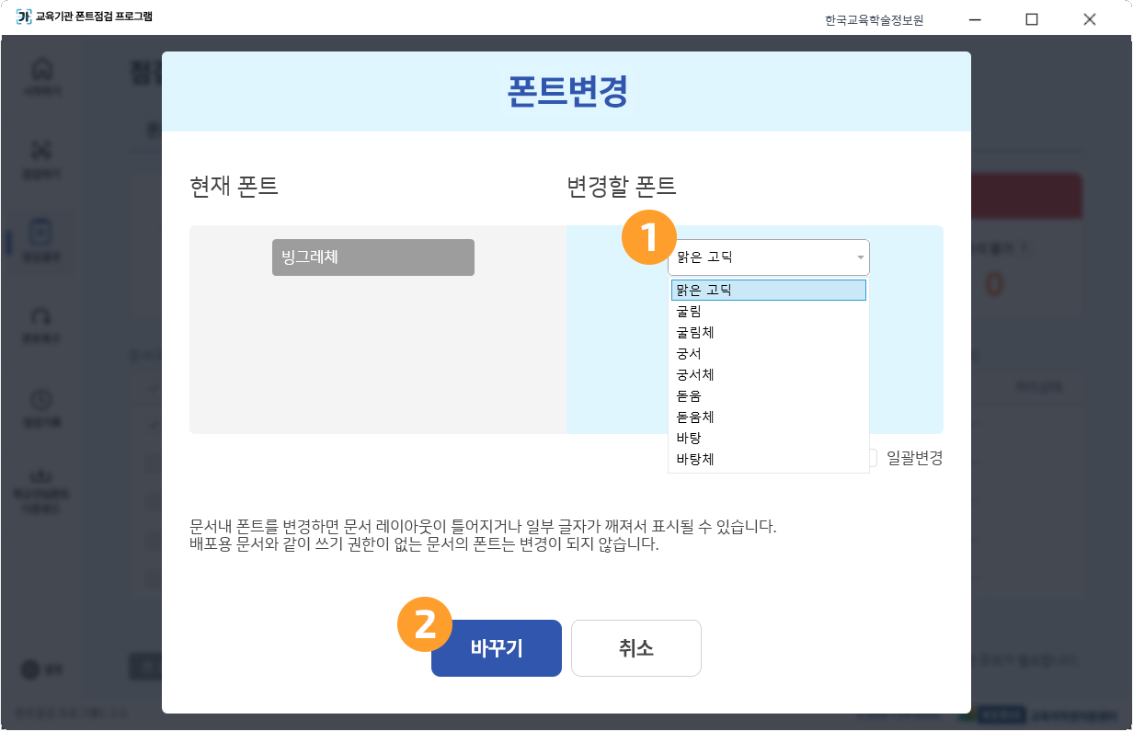Select 굴림체 in the font dropdown list
Image resolution: width=1133 pixels, height=731 pixels.
[769, 332]
